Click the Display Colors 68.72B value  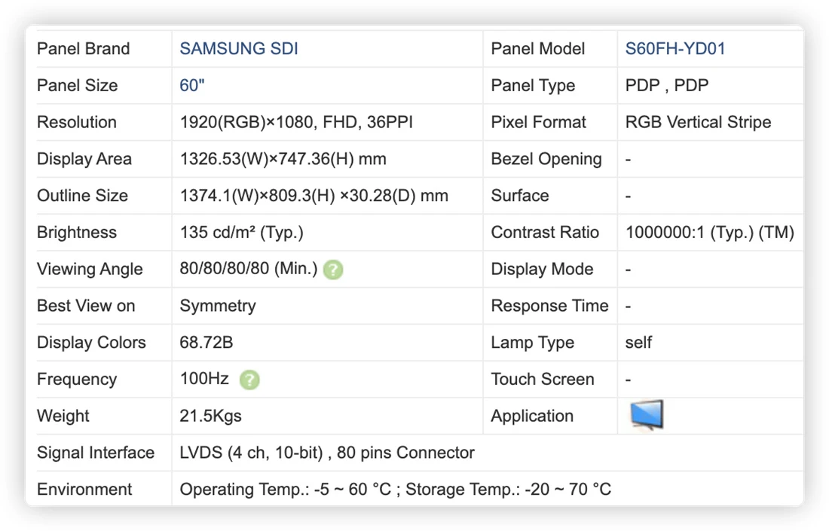[206, 343]
